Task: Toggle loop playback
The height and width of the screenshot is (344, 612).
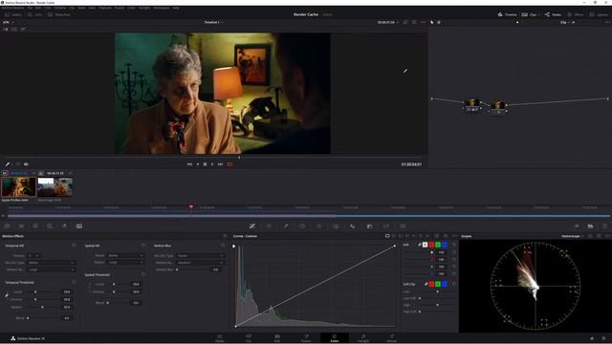Action: [229, 164]
